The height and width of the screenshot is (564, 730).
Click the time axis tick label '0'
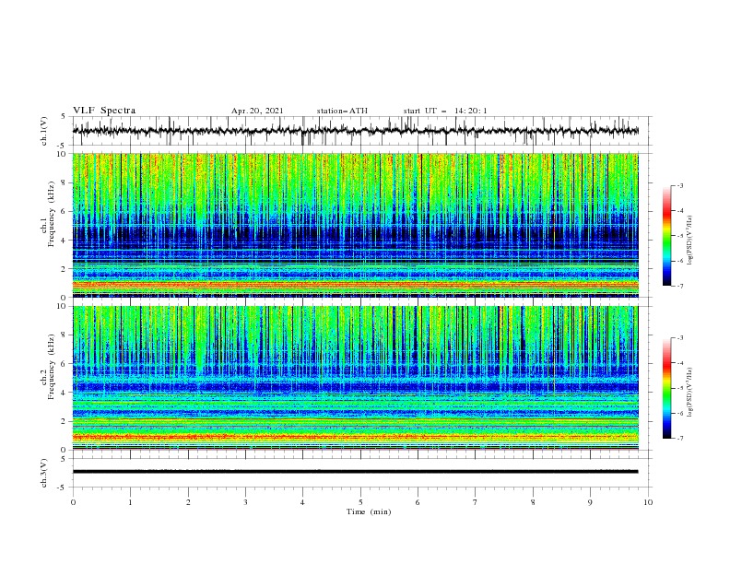[x=73, y=502]
